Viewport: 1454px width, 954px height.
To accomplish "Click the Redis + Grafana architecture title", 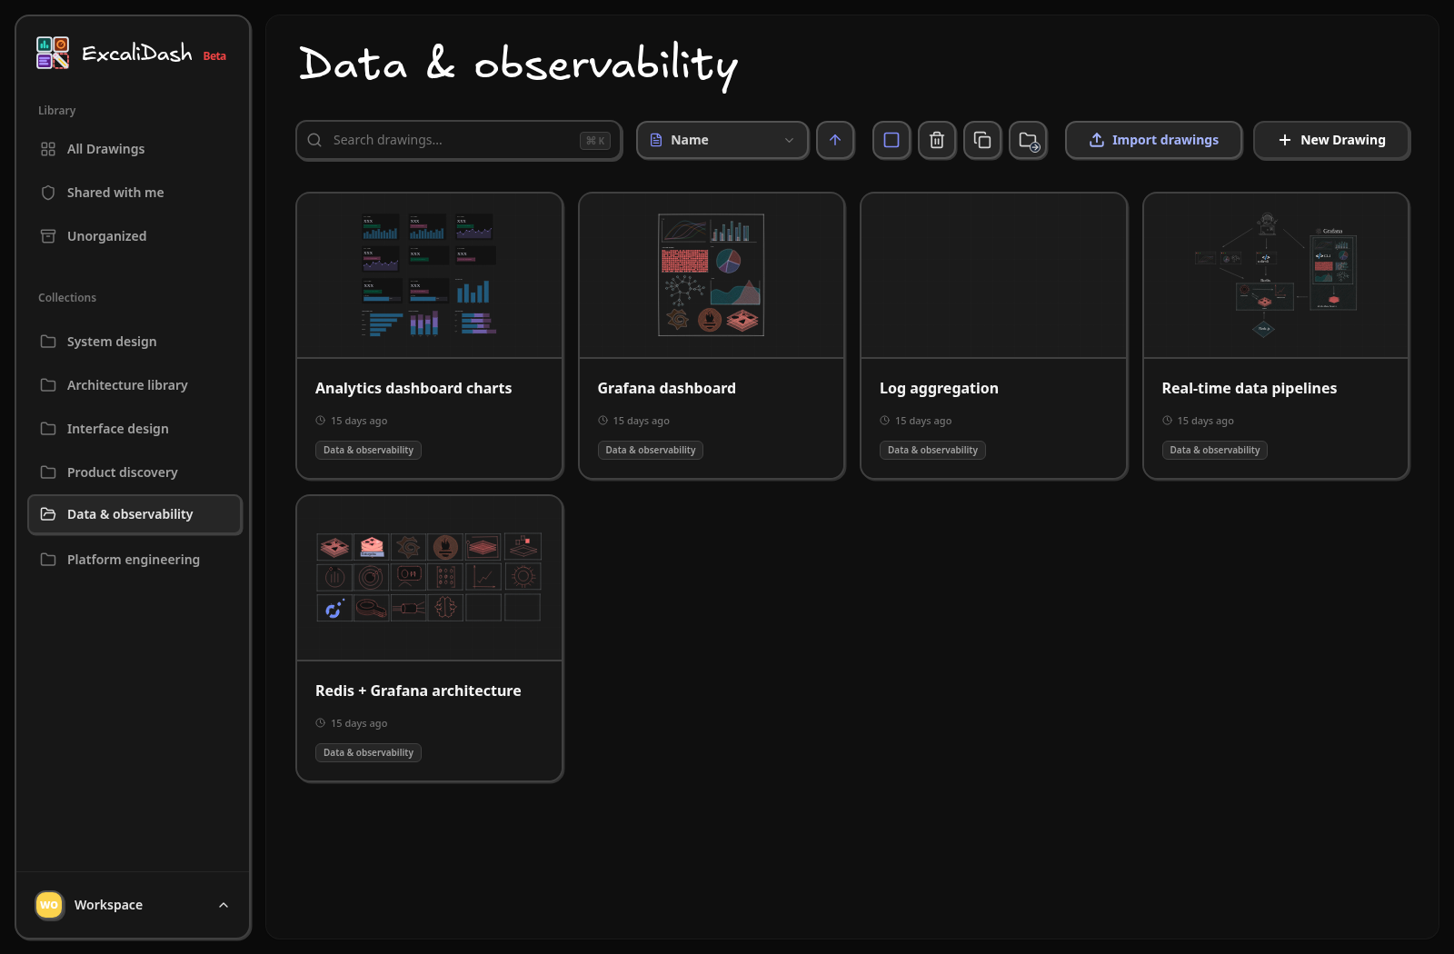I will [x=418, y=691].
